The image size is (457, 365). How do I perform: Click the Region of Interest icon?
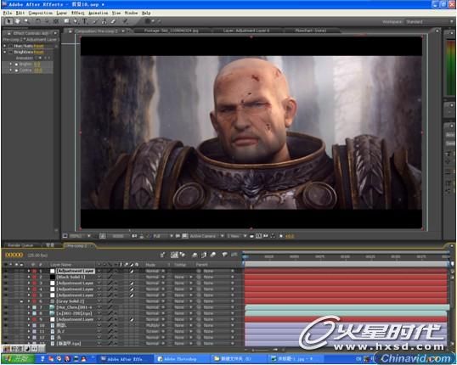pyautogui.click(x=178, y=236)
